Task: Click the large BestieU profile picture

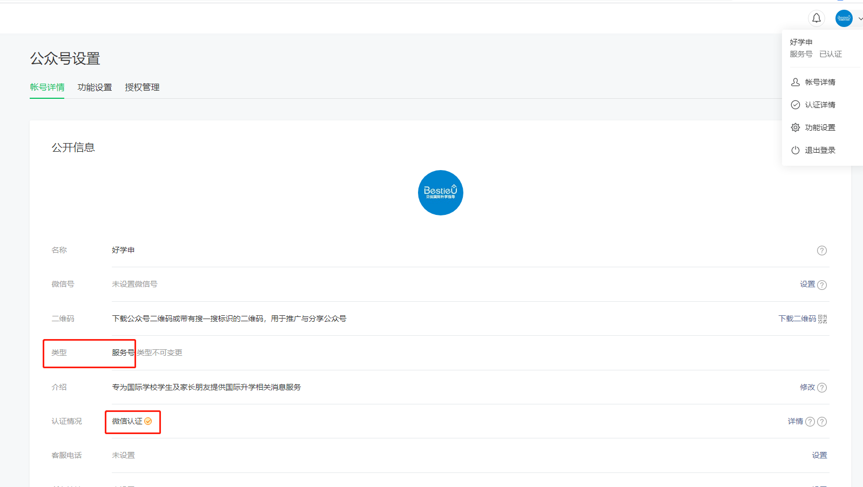Action: tap(441, 193)
